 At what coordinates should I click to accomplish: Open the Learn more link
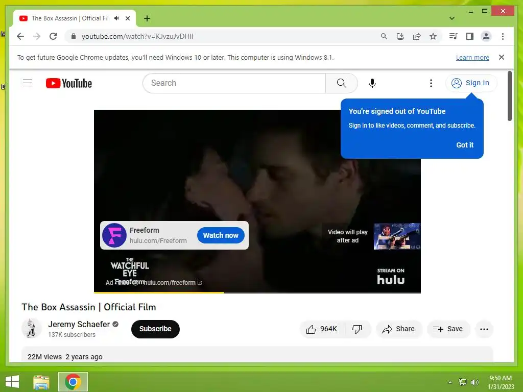pyautogui.click(x=472, y=57)
